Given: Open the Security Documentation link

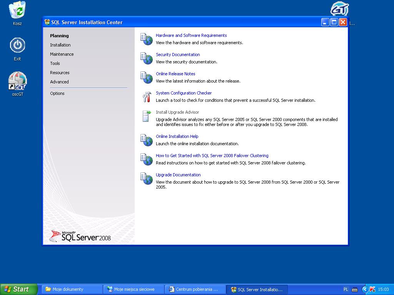Looking at the screenshot, I should (x=178, y=55).
